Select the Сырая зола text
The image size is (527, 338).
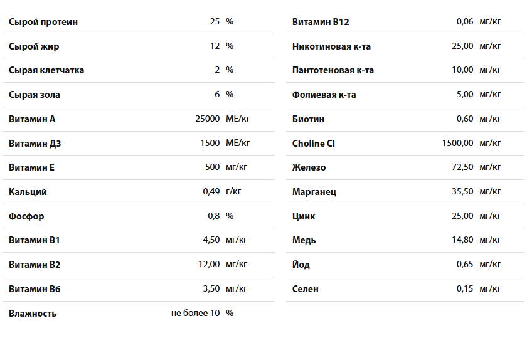tap(35, 95)
